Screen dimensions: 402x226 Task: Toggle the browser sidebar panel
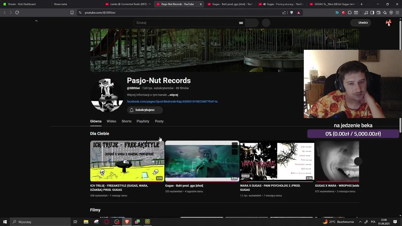pyautogui.click(x=372, y=13)
